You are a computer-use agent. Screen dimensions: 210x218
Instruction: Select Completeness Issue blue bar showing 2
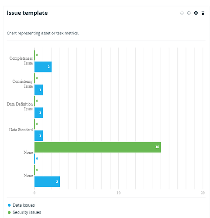click(x=43, y=67)
